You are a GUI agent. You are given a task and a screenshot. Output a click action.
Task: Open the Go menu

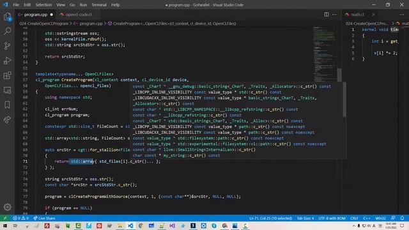click(72, 4)
